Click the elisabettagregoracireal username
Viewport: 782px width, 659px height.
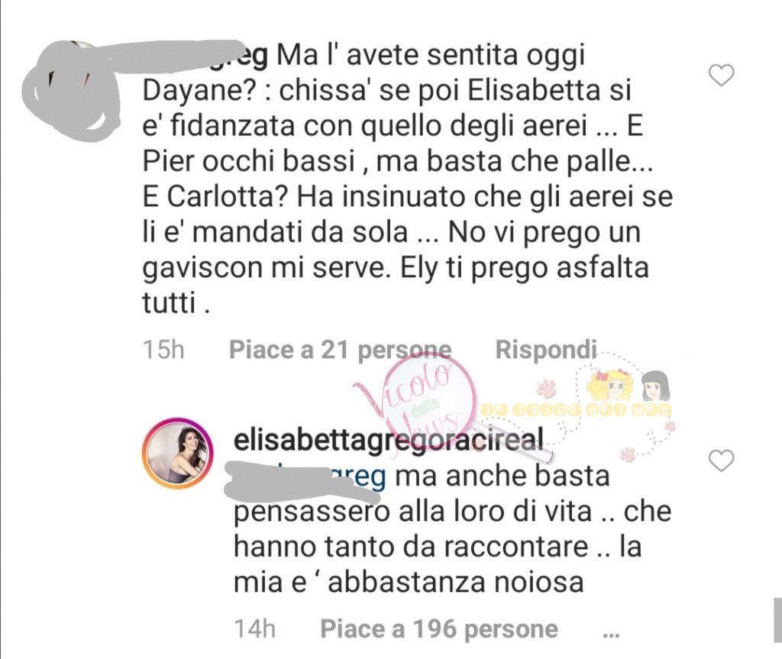[388, 440]
